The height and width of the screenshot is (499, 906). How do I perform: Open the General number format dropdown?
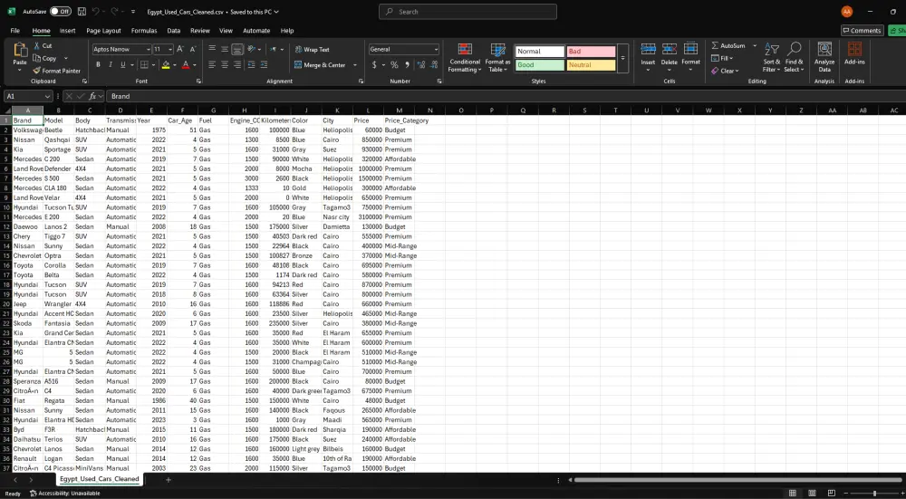click(x=436, y=50)
